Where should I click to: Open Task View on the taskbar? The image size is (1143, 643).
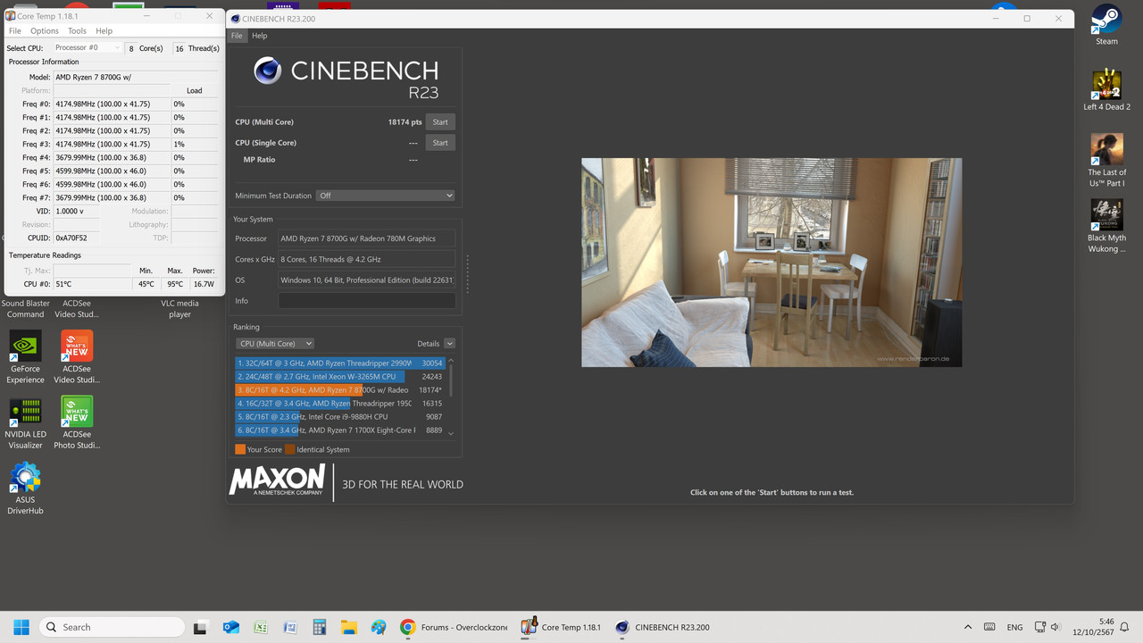pos(201,627)
